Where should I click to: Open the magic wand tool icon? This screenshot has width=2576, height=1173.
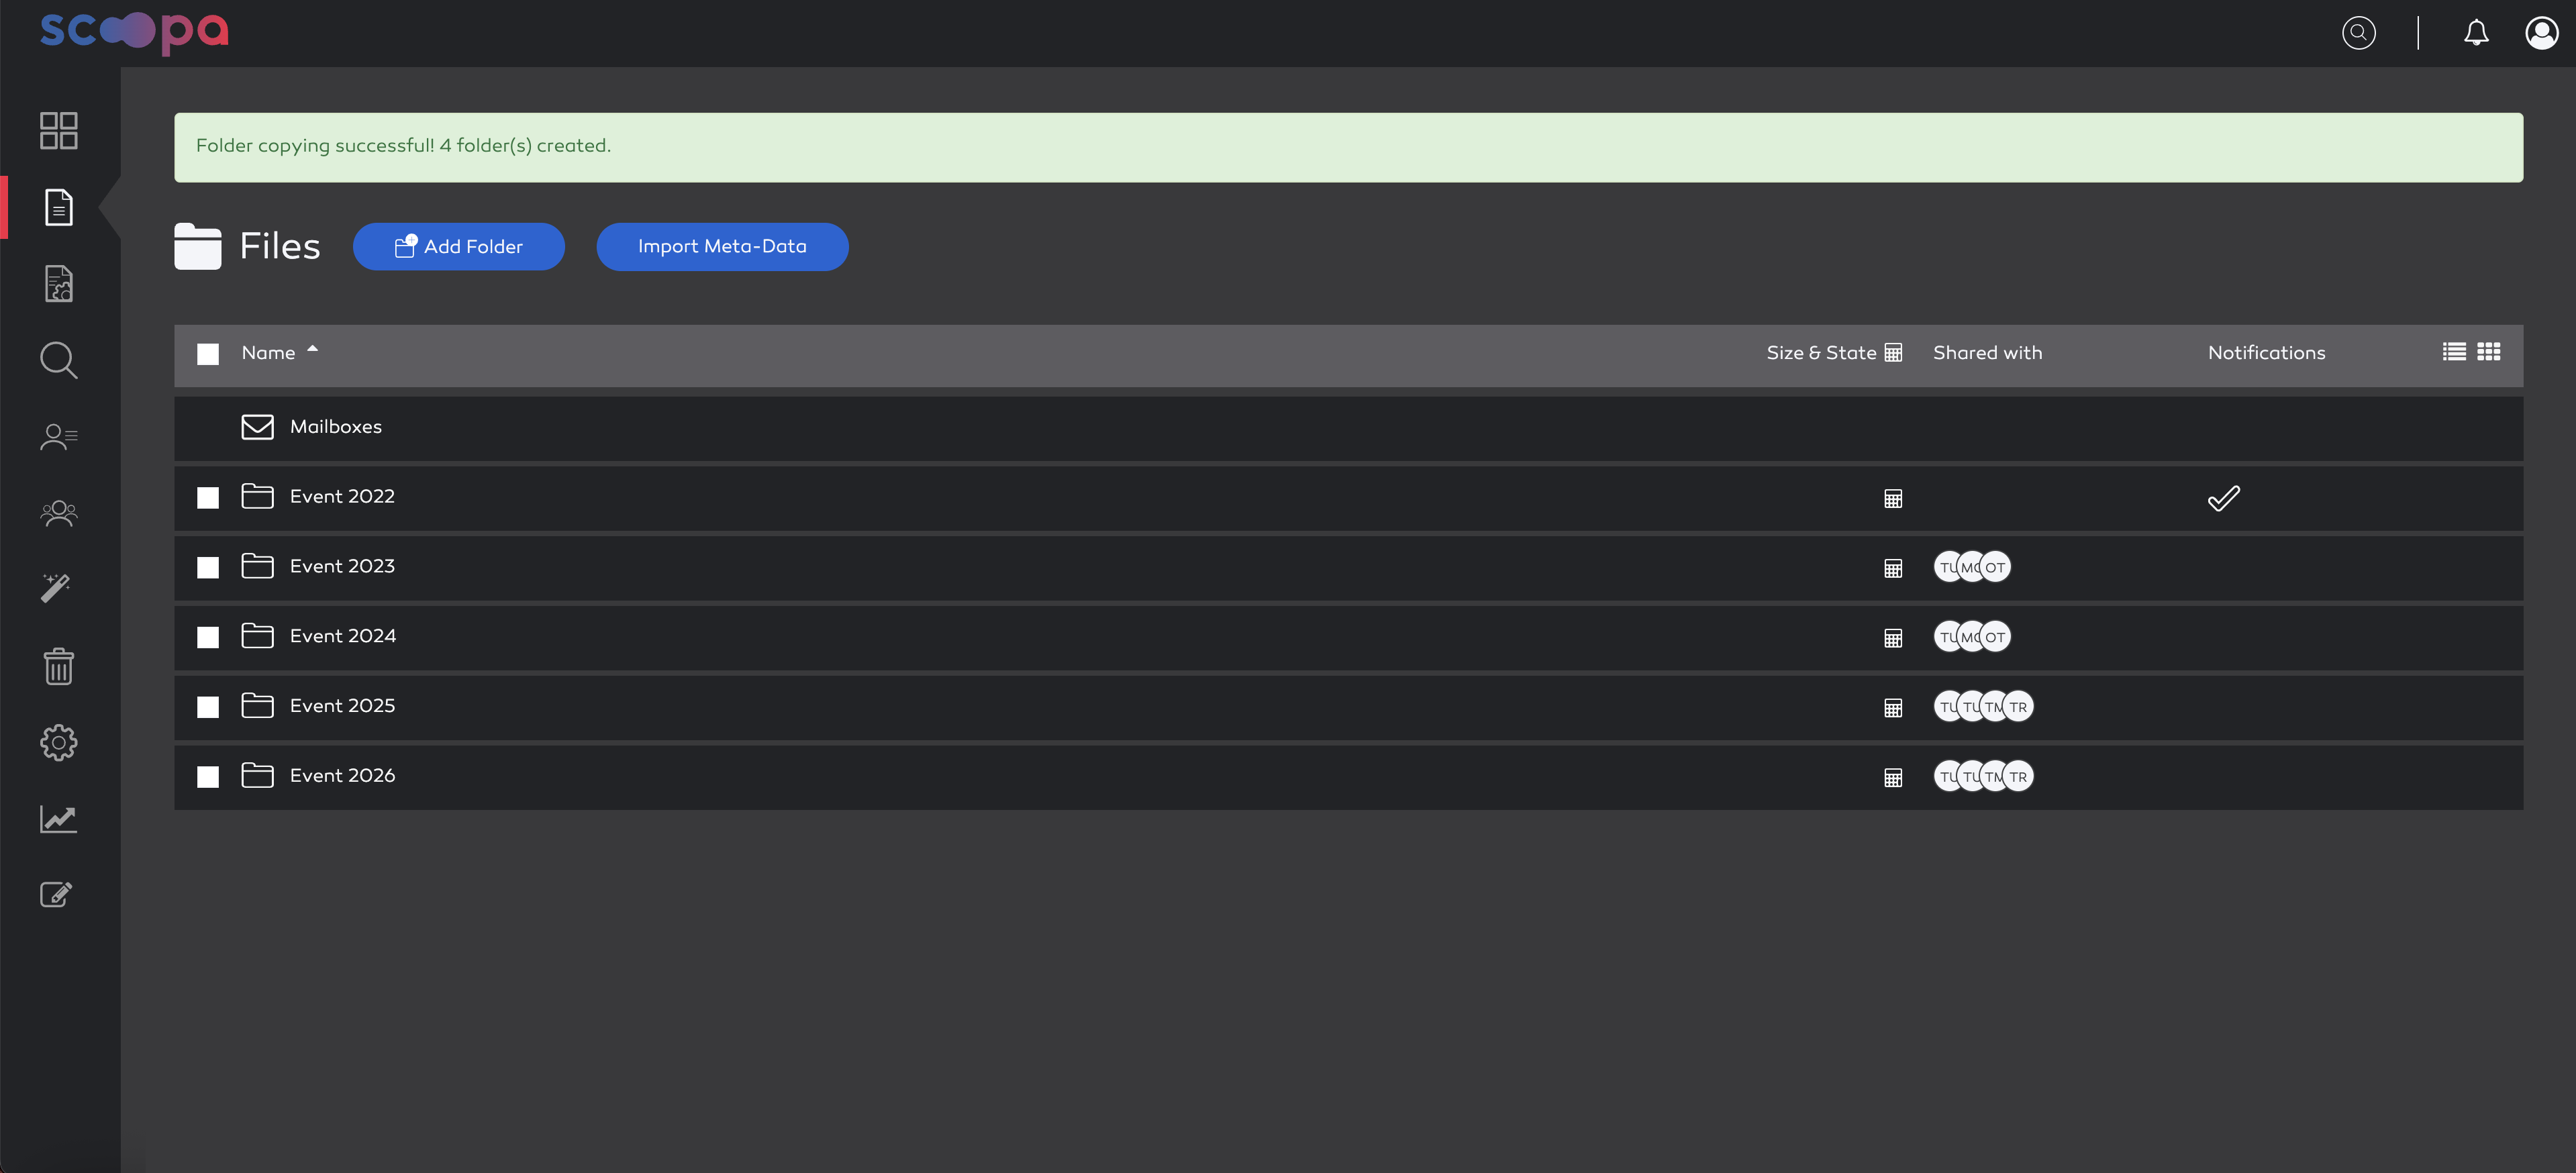pyautogui.click(x=56, y=588)
